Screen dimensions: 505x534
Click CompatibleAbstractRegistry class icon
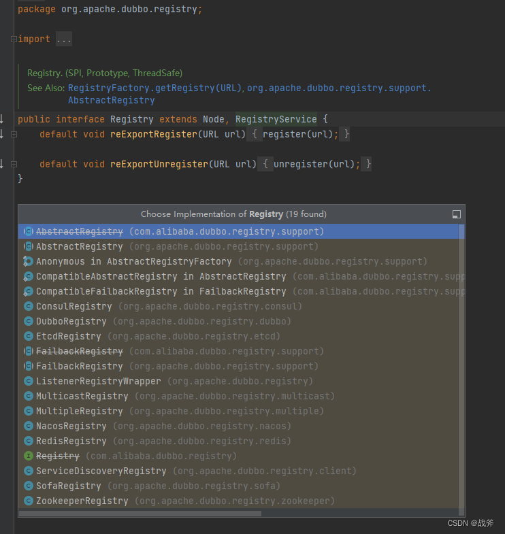29,276
